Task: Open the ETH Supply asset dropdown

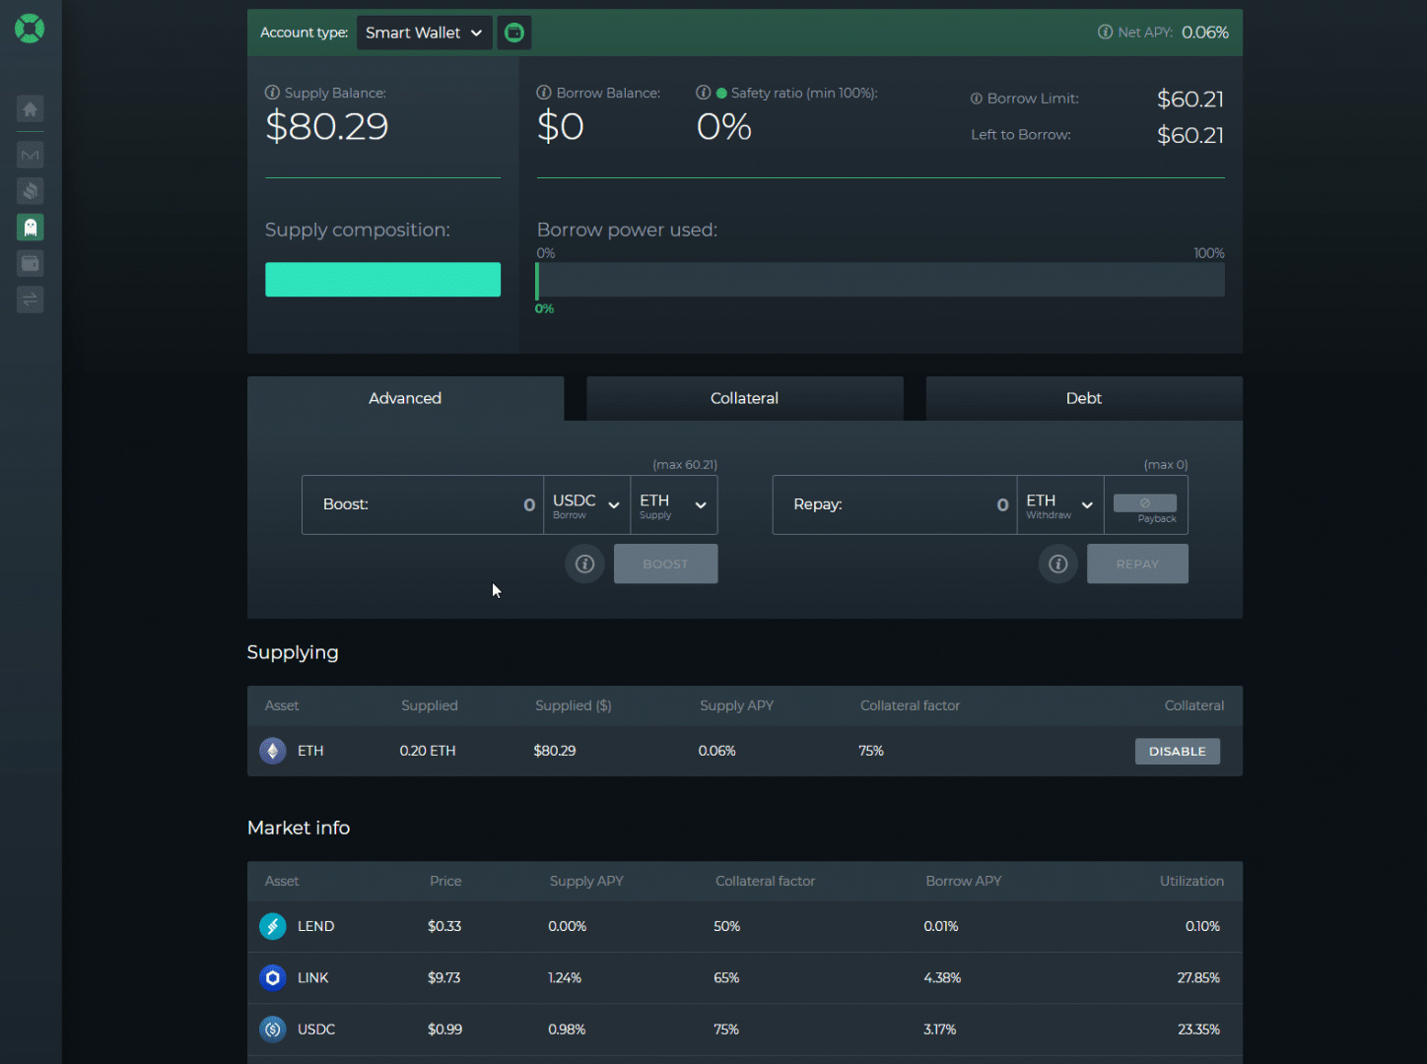Action: [673, 505]
